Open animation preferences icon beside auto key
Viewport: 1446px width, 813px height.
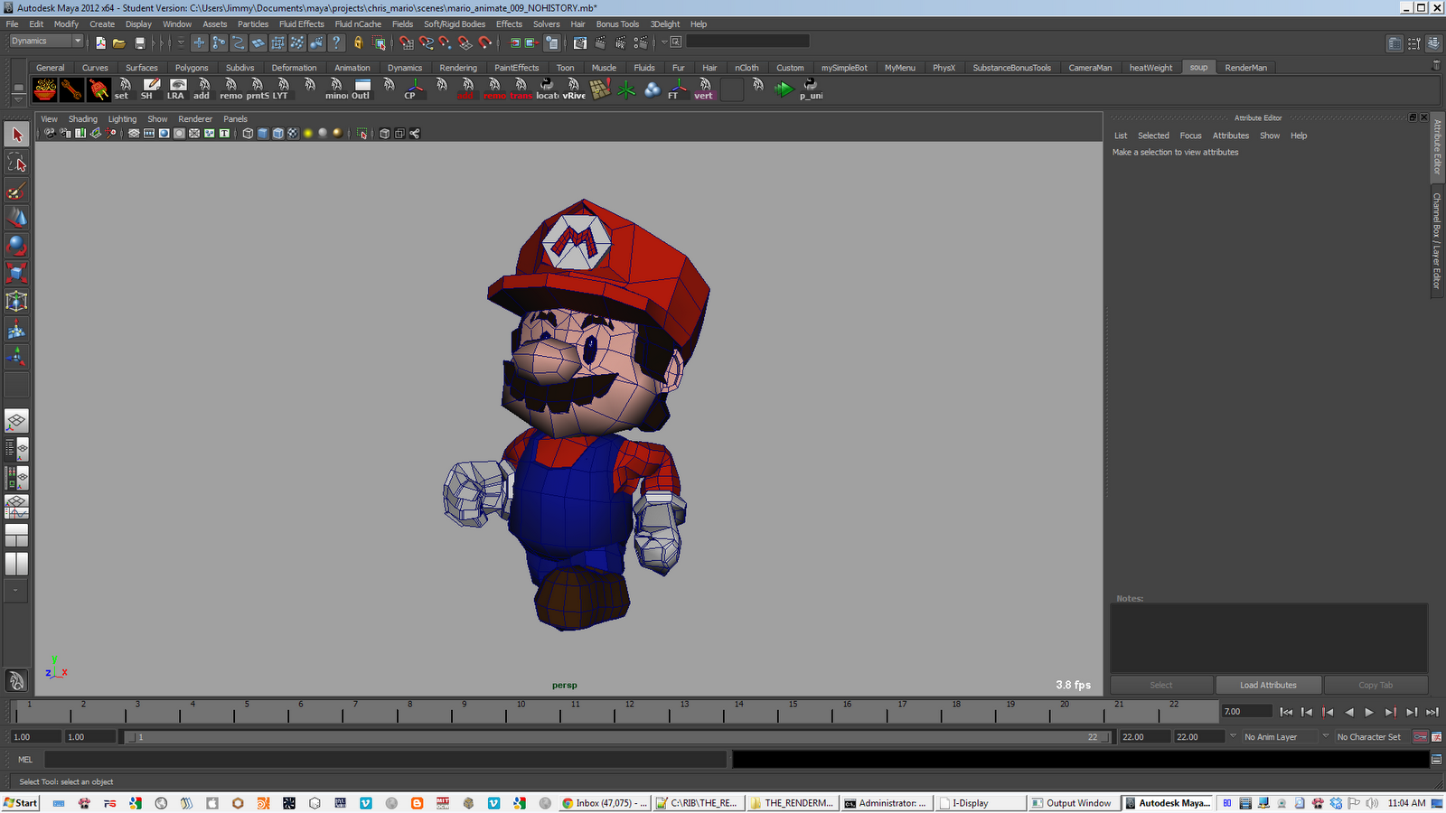coord(1436,737)
